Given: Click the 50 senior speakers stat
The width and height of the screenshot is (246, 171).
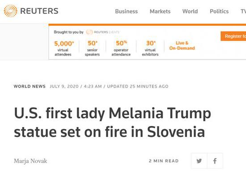Looking at the screenshot, I should [x=92, y=48].
